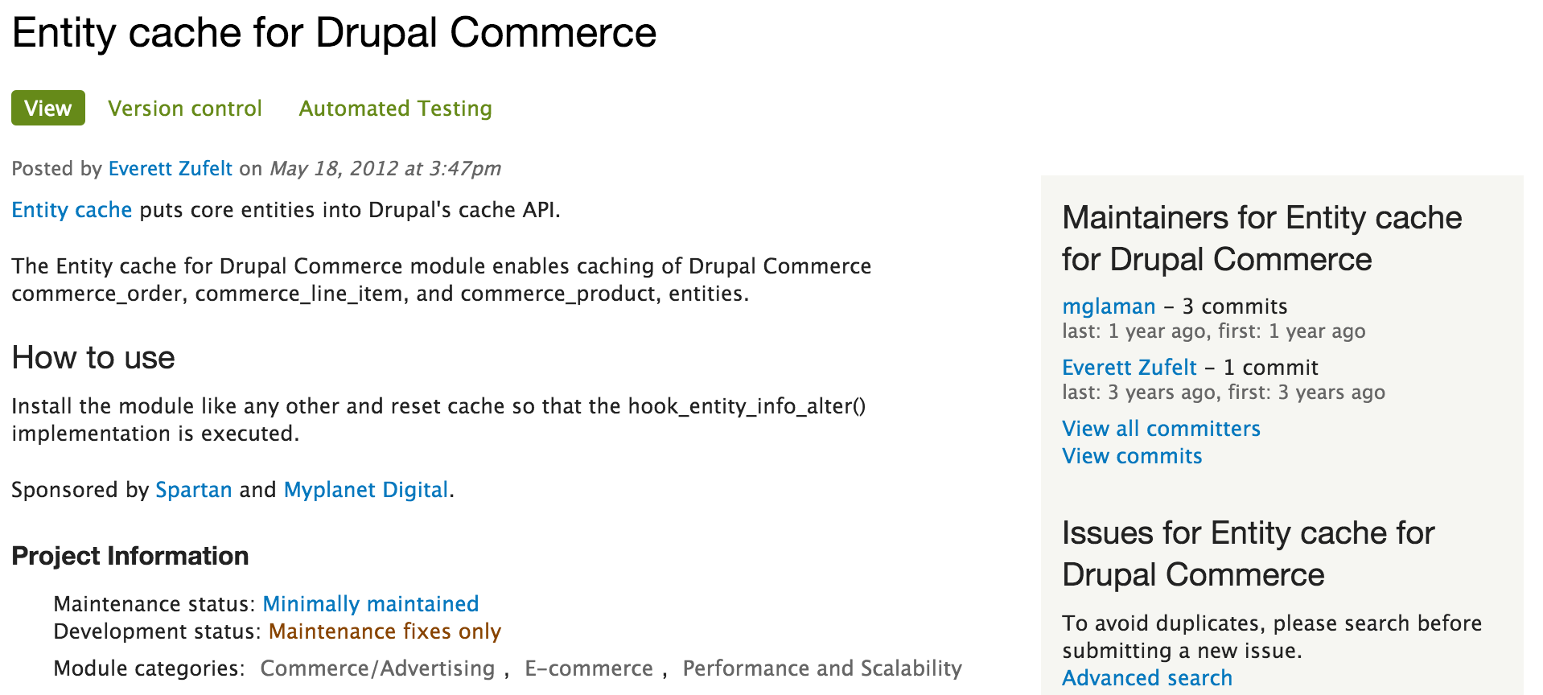Screen dimensions: 1543x695
Task: Open author Everett Zufelt's profile link
Action: point(170,169)
